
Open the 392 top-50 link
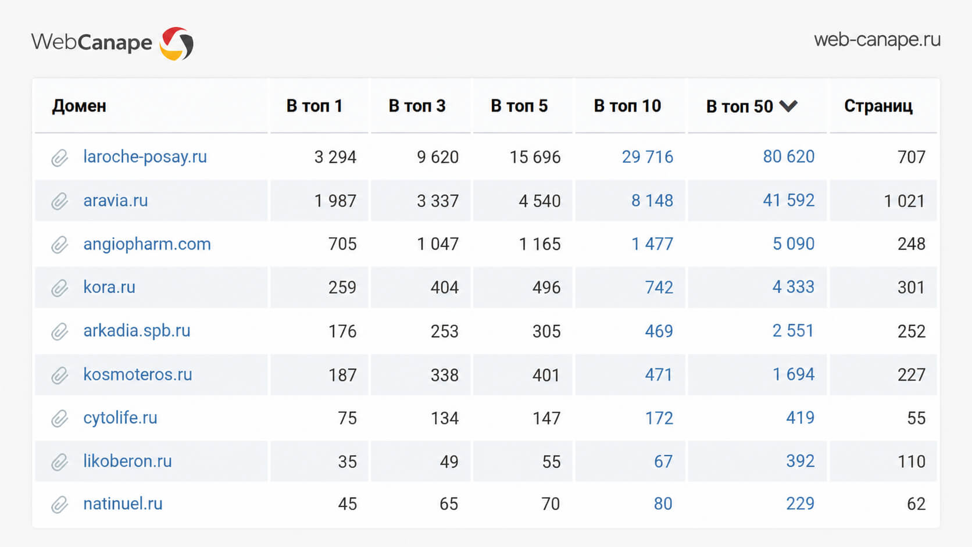[800, 462]
